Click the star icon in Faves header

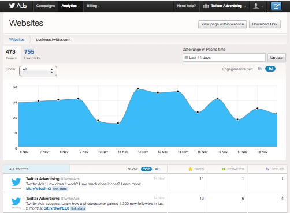(191, 169)
